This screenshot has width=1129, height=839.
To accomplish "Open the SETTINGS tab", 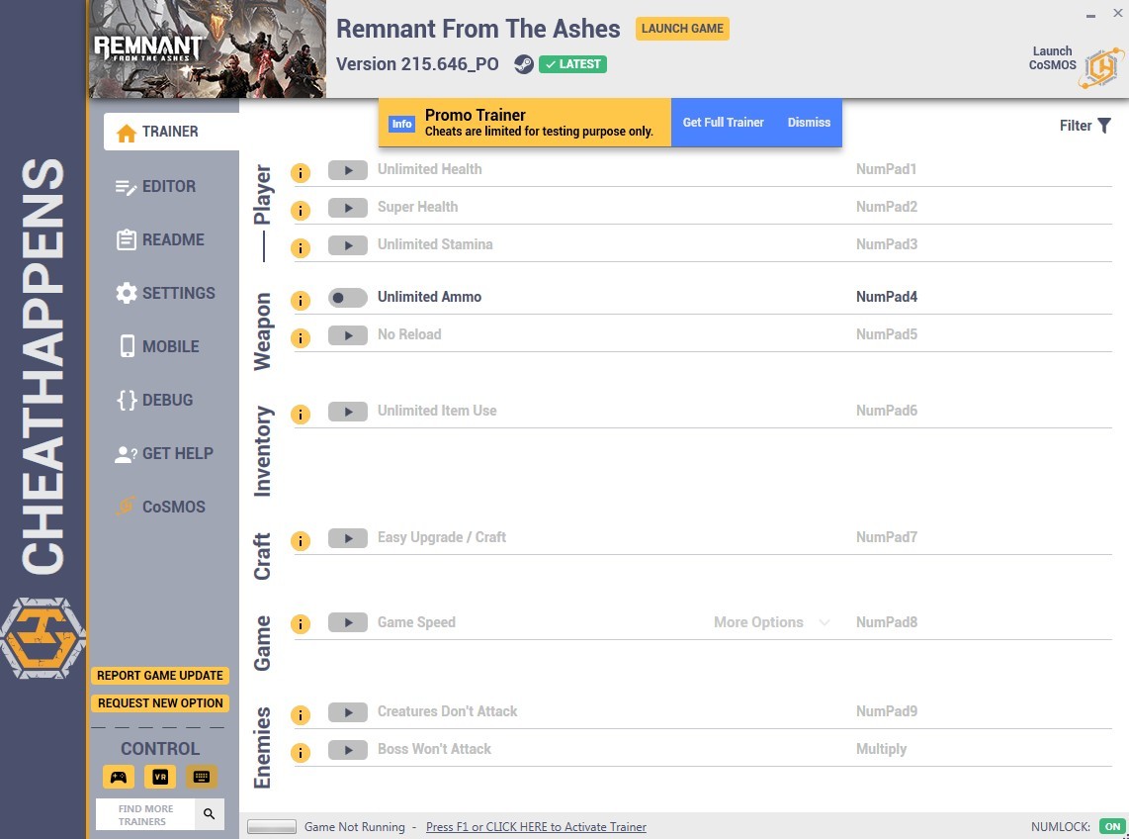I will (166, 294).
